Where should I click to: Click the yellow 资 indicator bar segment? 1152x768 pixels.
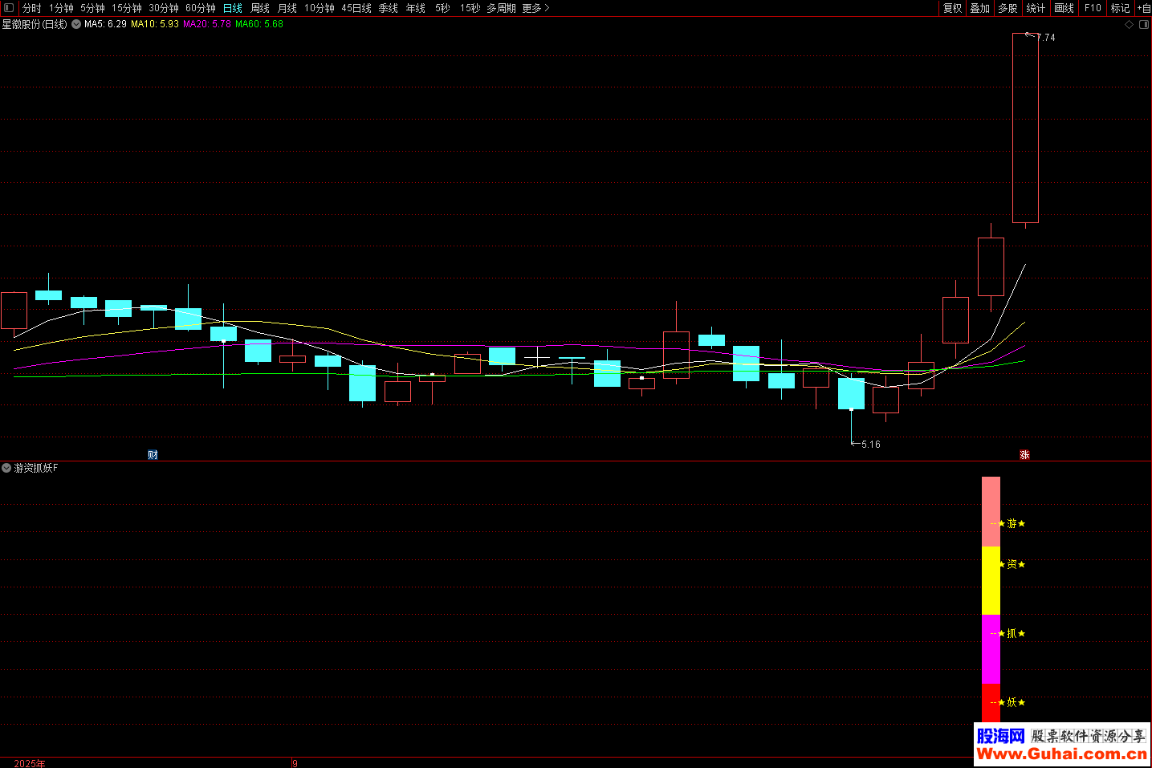(991, 580)
